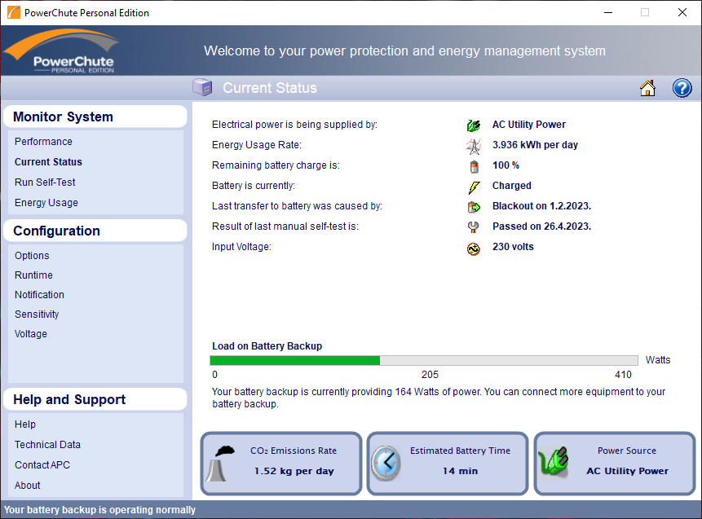Open Contact APC page
702x519 pixels.
coord(42,465)
